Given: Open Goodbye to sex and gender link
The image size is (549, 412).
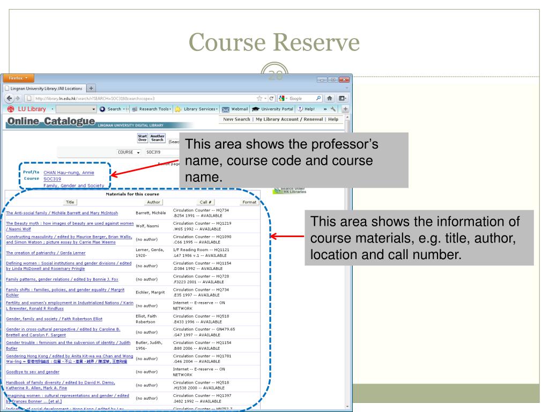Looking at the screenshot, I should tap(33, 372).
